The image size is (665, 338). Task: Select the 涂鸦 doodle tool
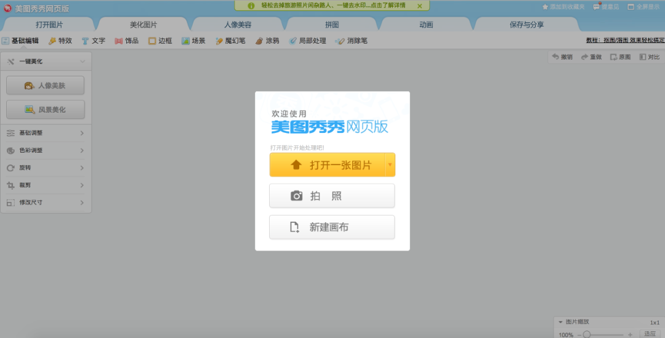tap(267, 41)
